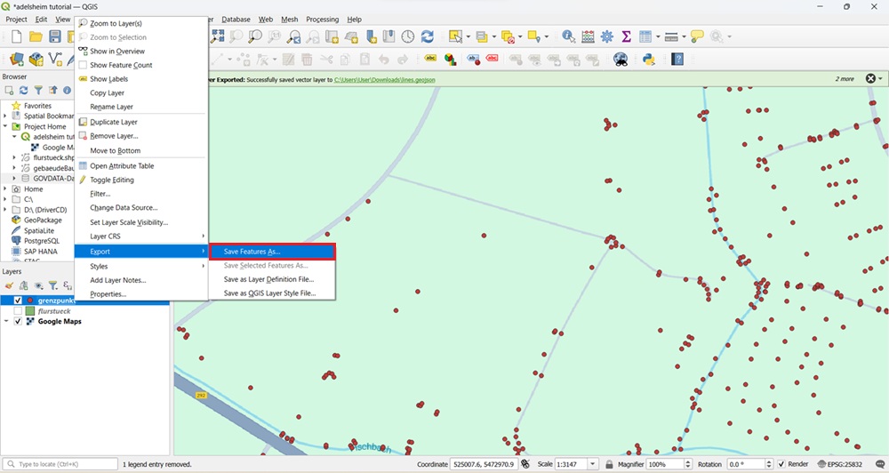Click the Refresh map icon
Image resolution: width=889 pixels, height=473 pixels.
click(428, 36)
